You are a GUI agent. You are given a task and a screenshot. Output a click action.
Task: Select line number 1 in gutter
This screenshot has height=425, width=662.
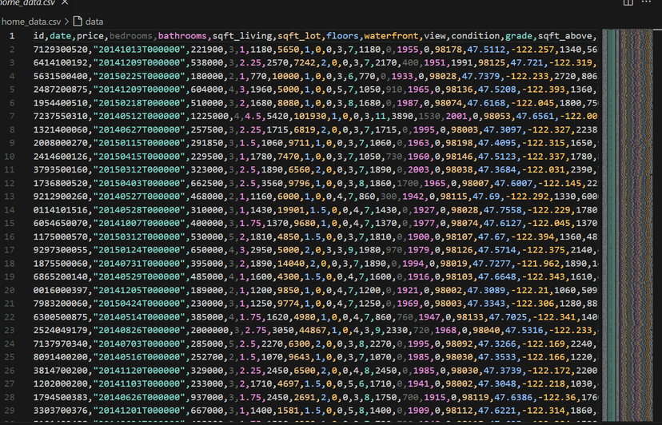(12, 36)
